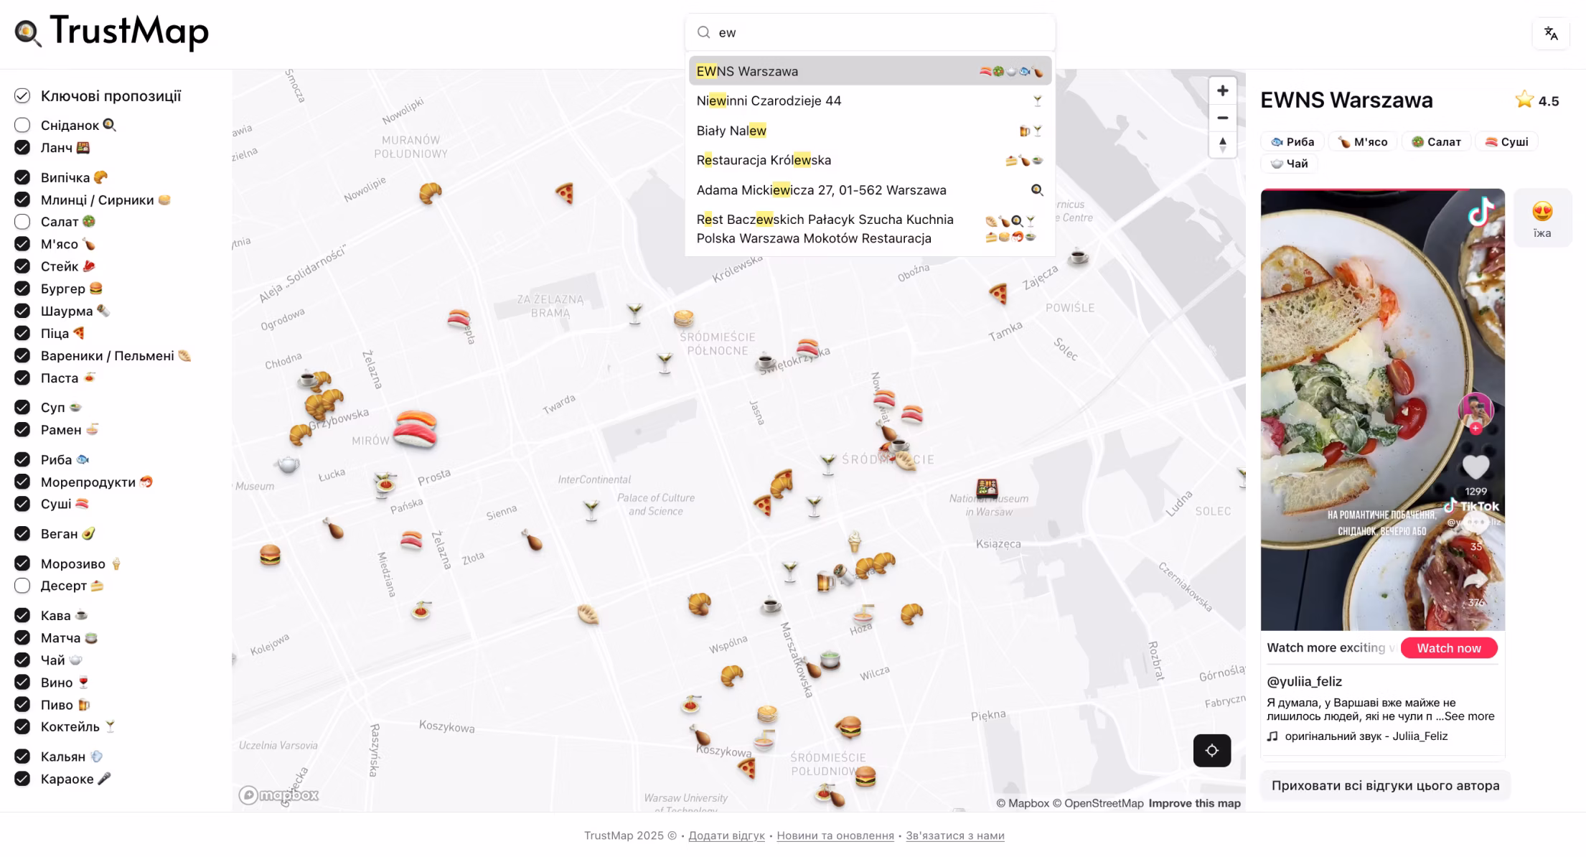Click the TrustMap magnifier logo
1586x857 pixels.
coord(27,32)
